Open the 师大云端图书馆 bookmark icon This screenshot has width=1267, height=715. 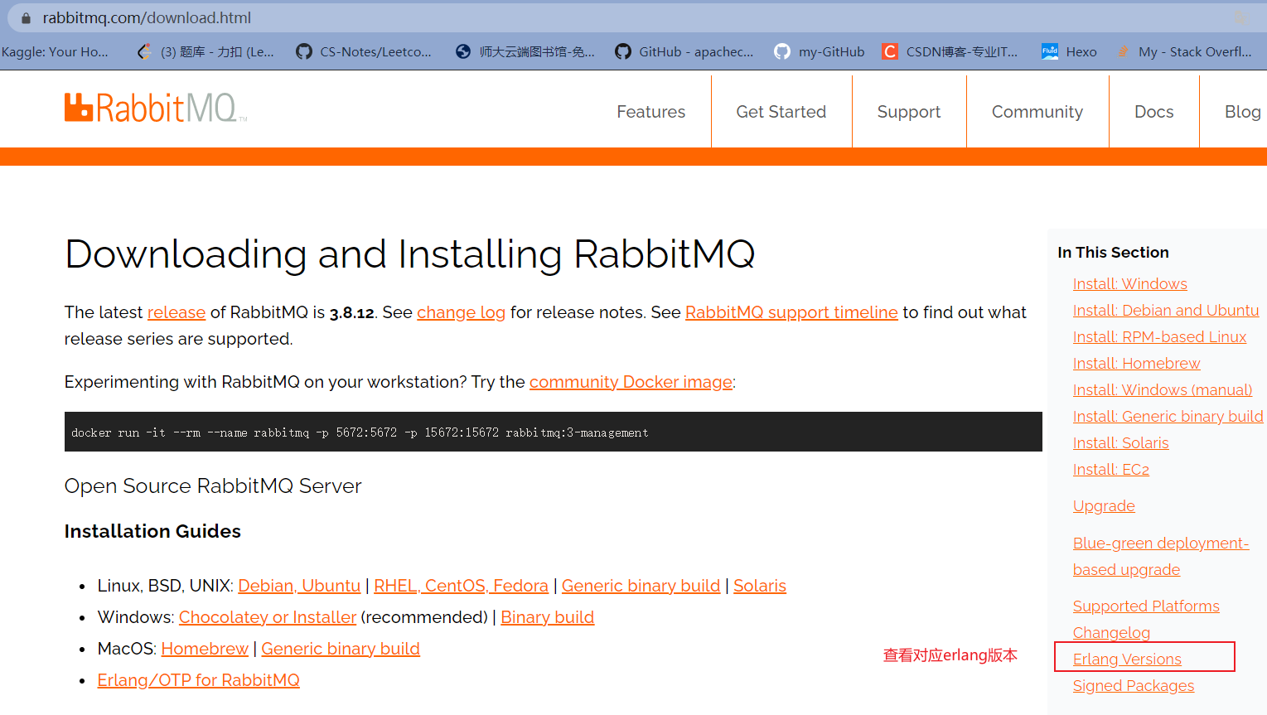pos(463,51)
